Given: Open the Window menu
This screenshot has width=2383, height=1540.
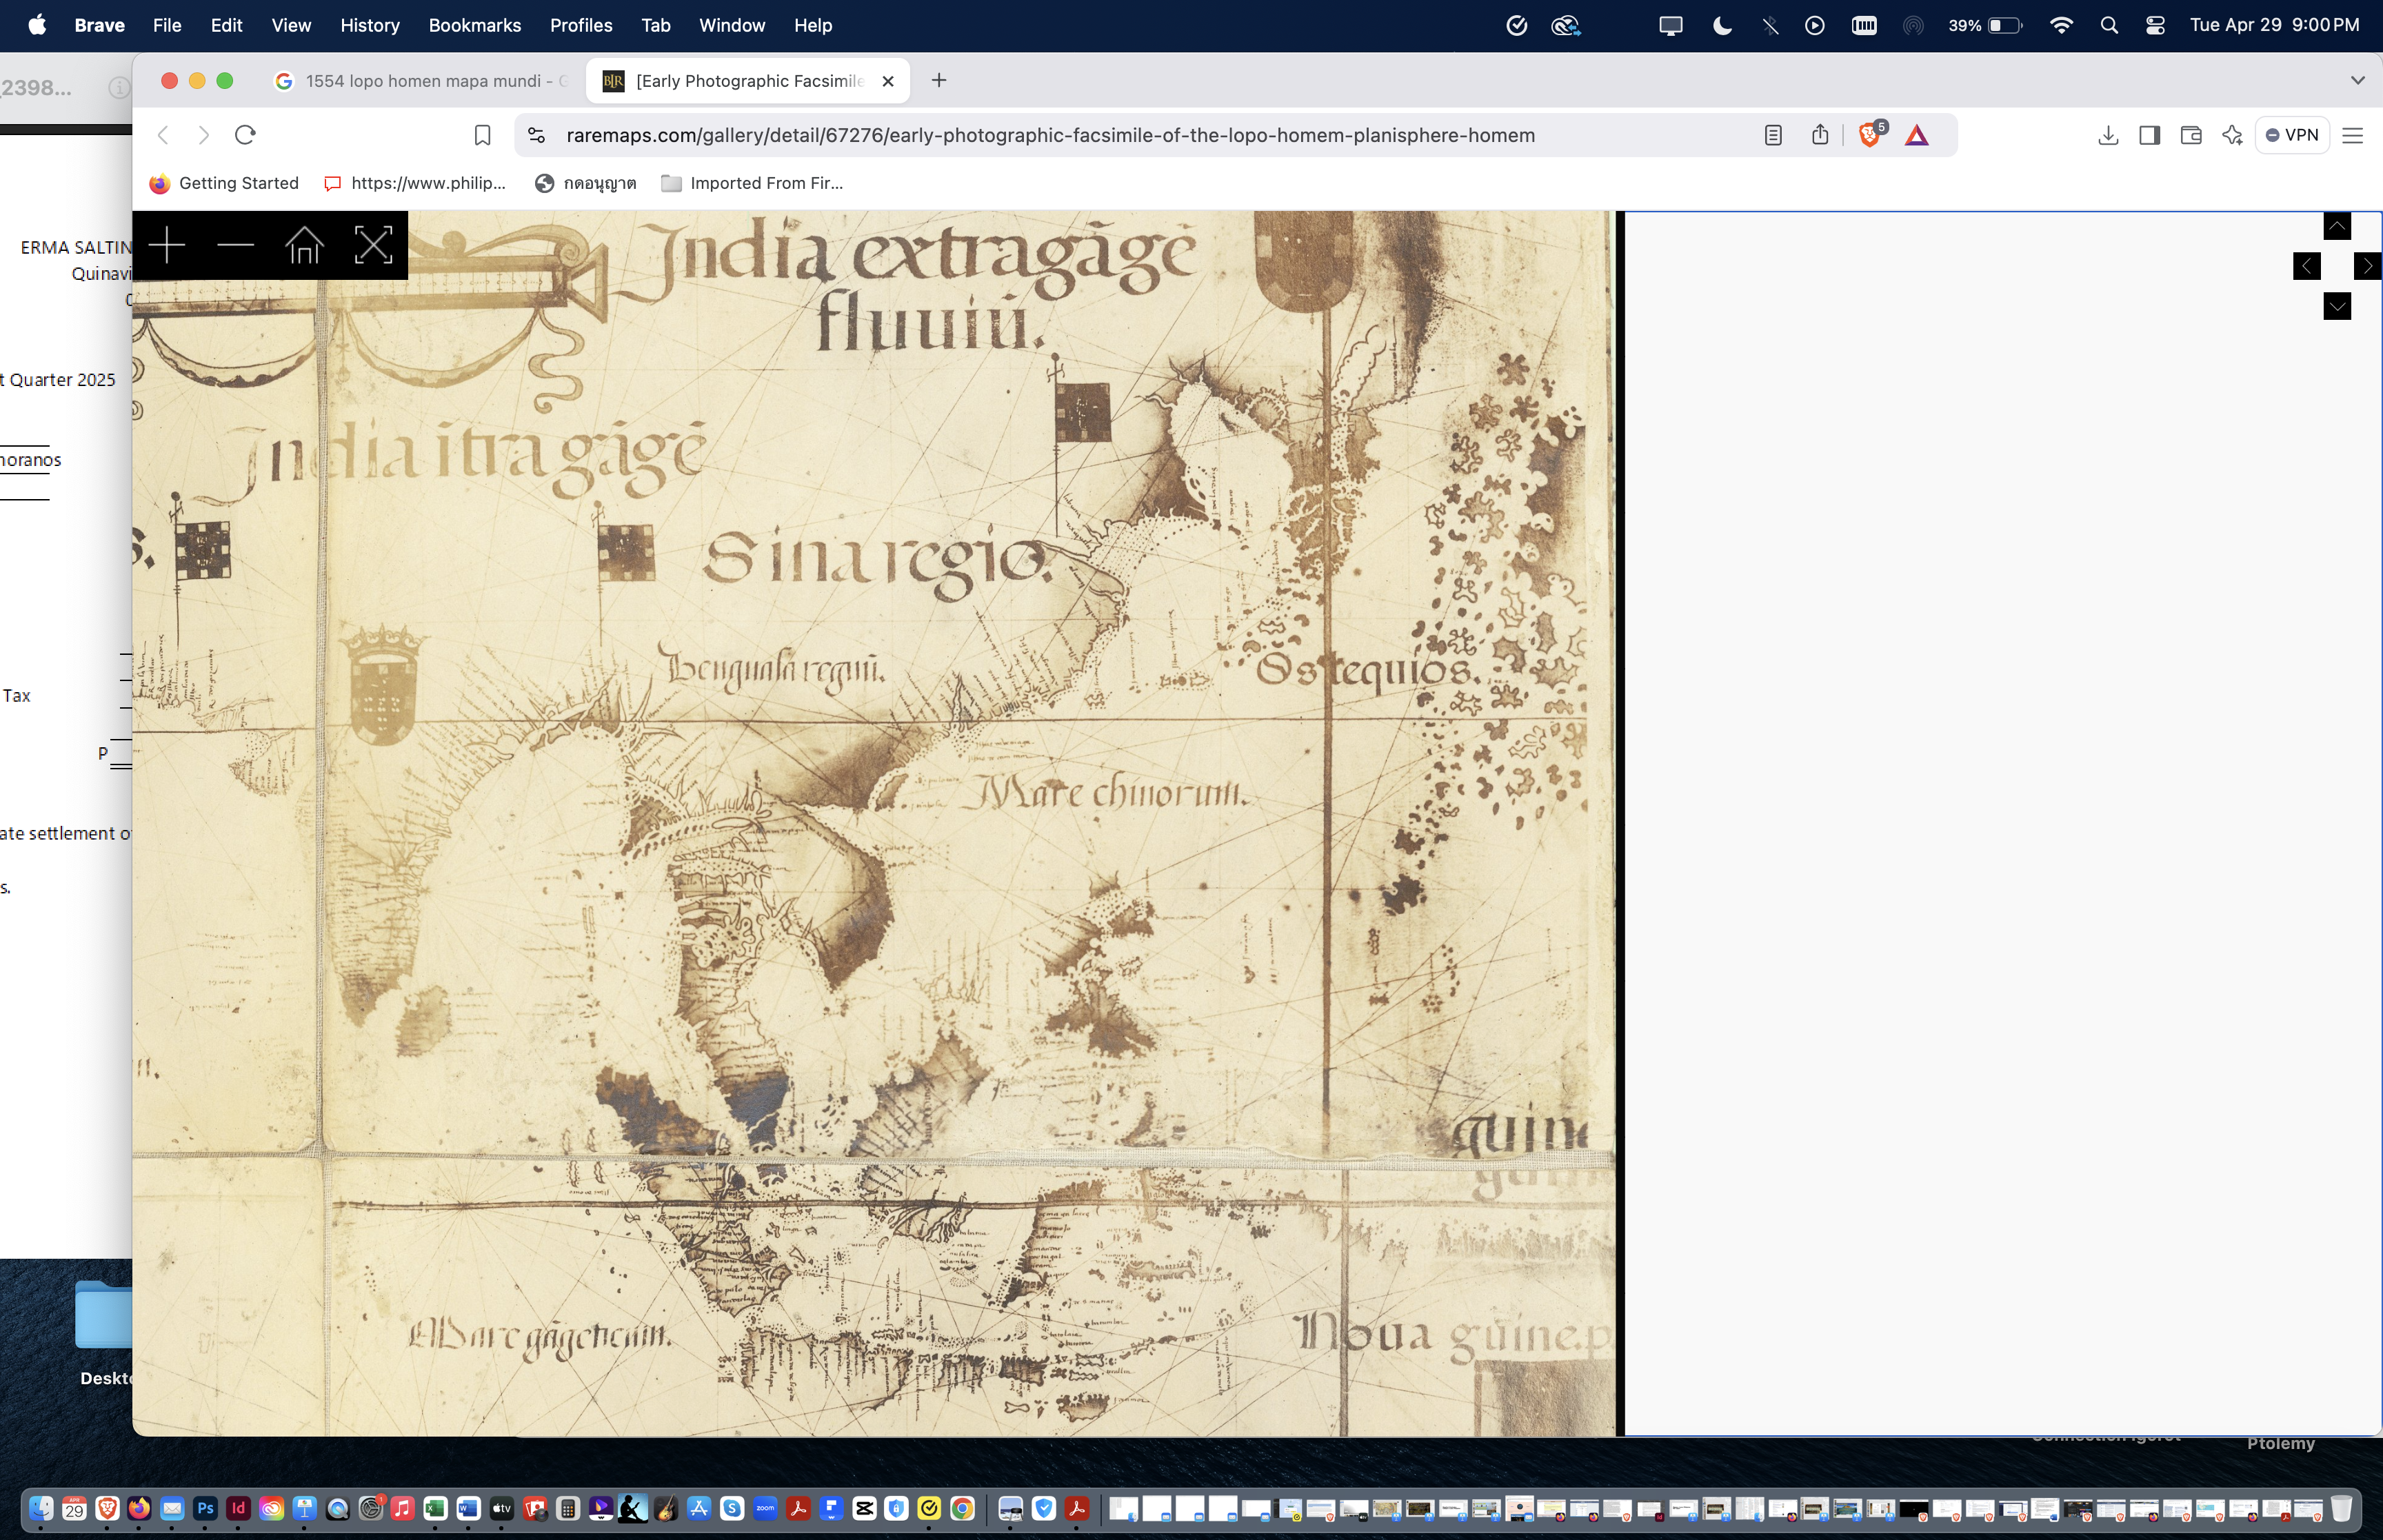Looking at the screenshot, I should click(731, 25).
